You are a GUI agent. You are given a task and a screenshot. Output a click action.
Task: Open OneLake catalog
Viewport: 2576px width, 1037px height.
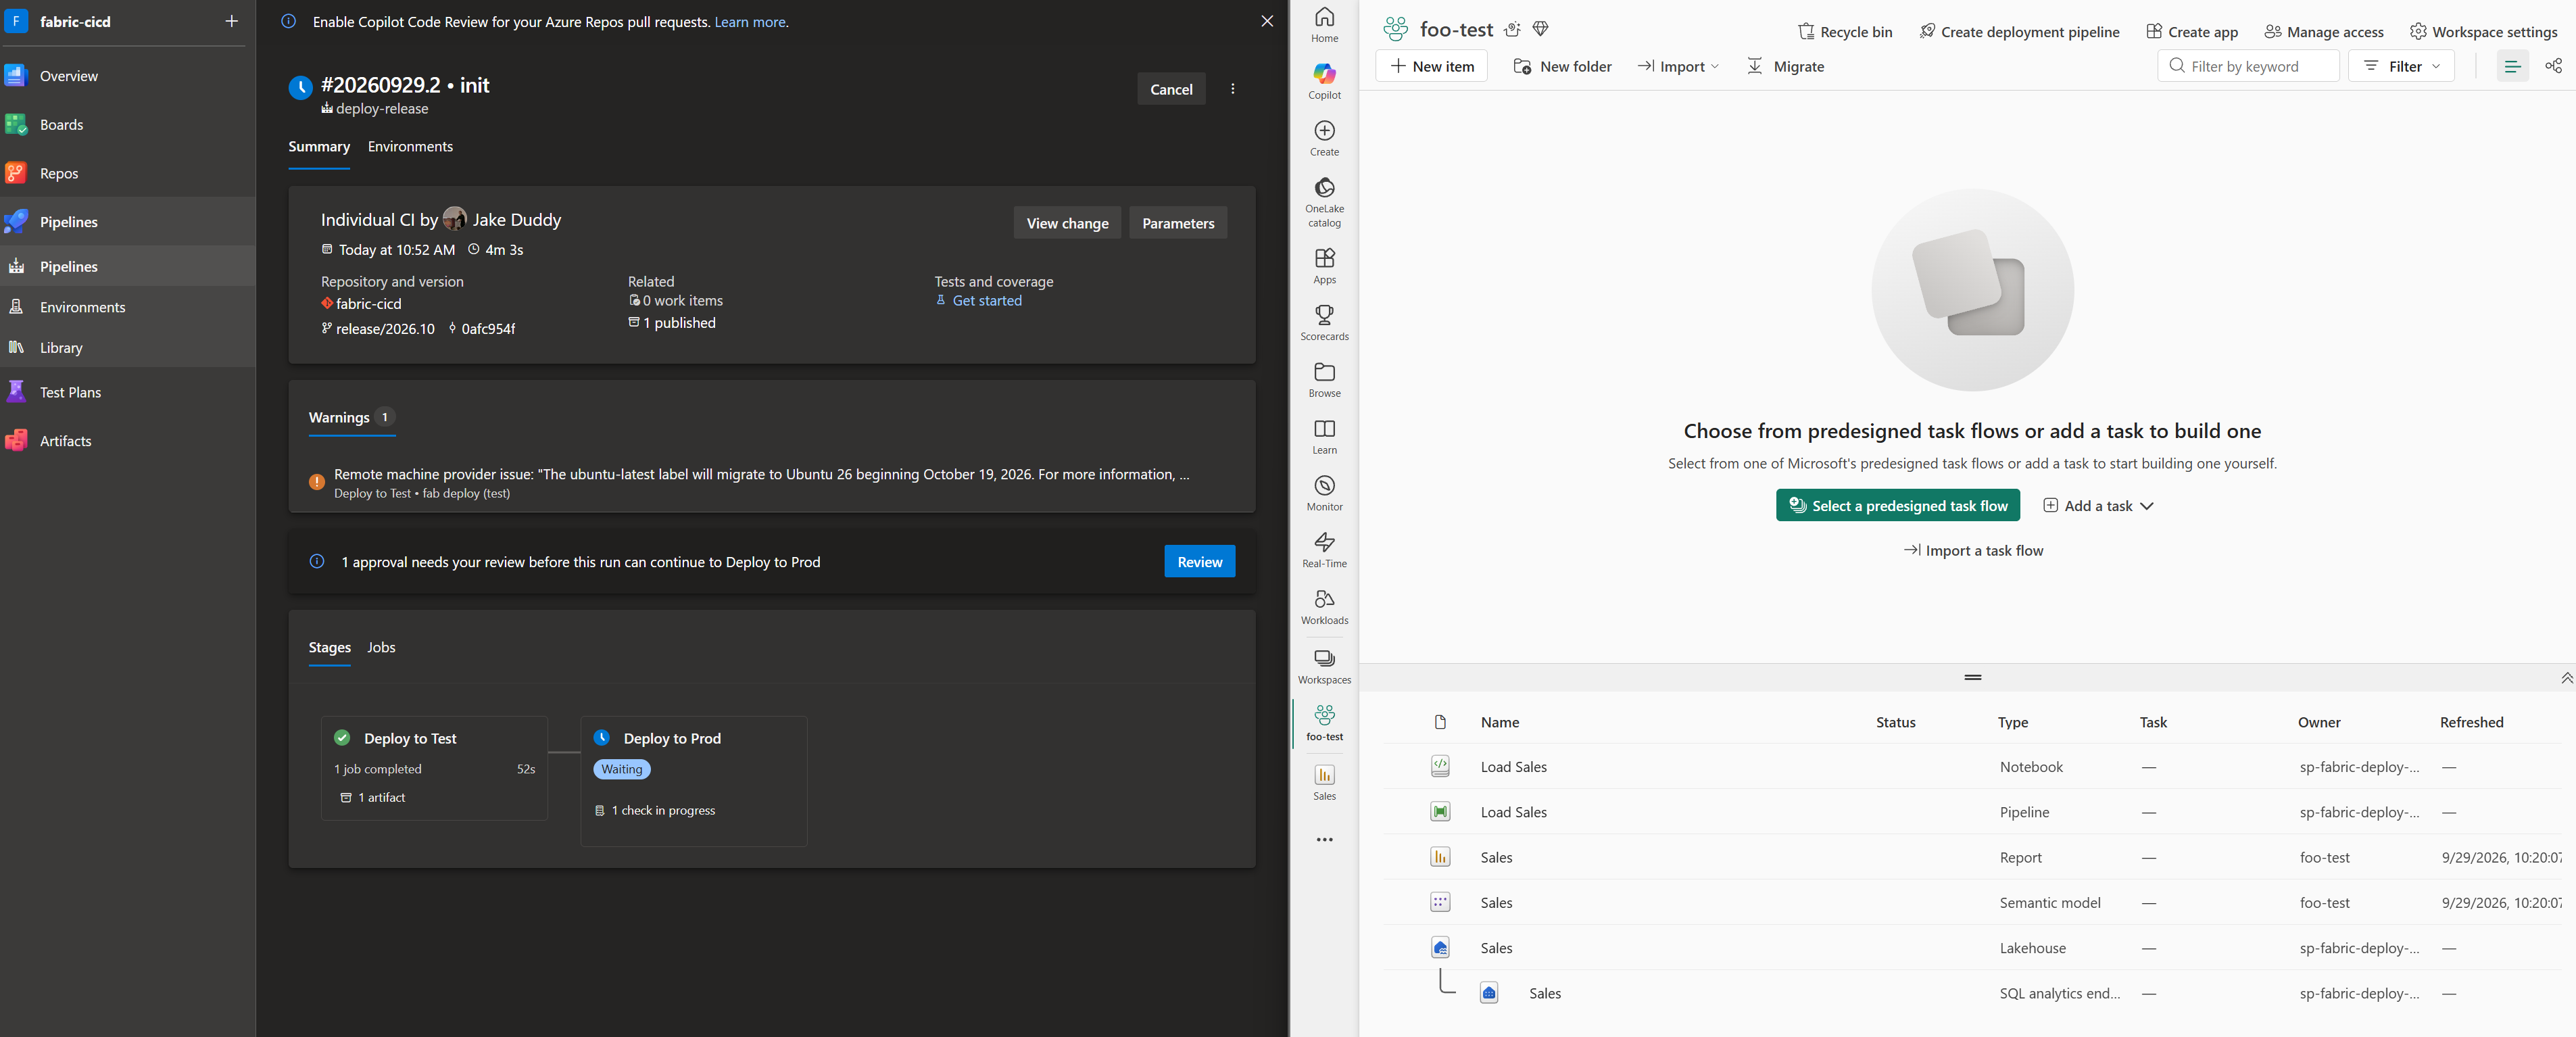click(x=1324, y=203)
